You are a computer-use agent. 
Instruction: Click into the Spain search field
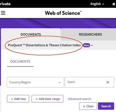(89, 82)
